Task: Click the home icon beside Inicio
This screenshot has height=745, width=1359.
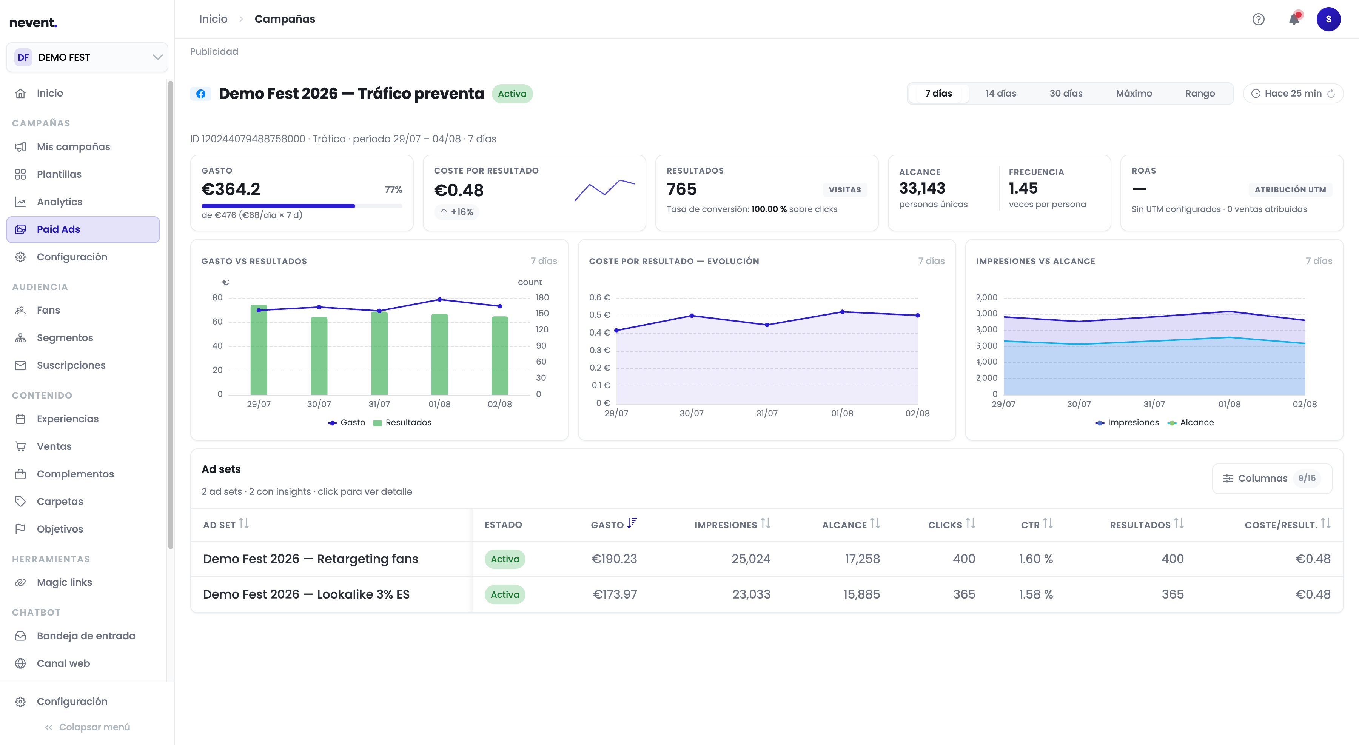Action: [x=21, y=93]
